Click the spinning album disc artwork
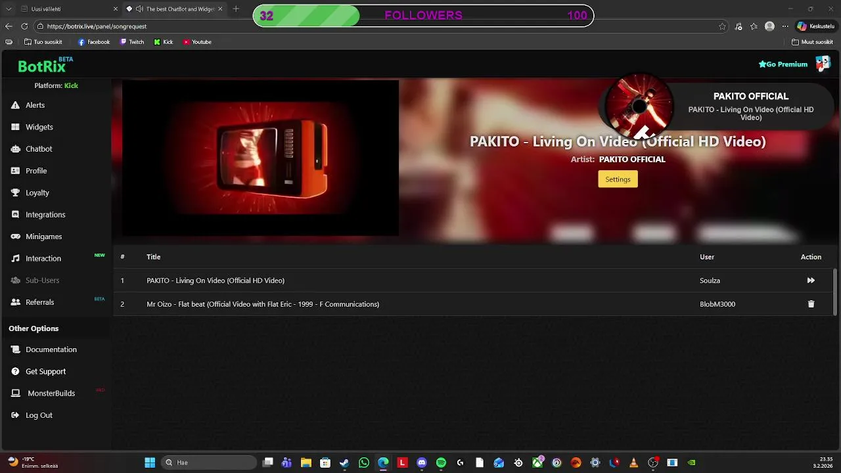Viewport: 841px width, 473px height. [x=639, y=106]
